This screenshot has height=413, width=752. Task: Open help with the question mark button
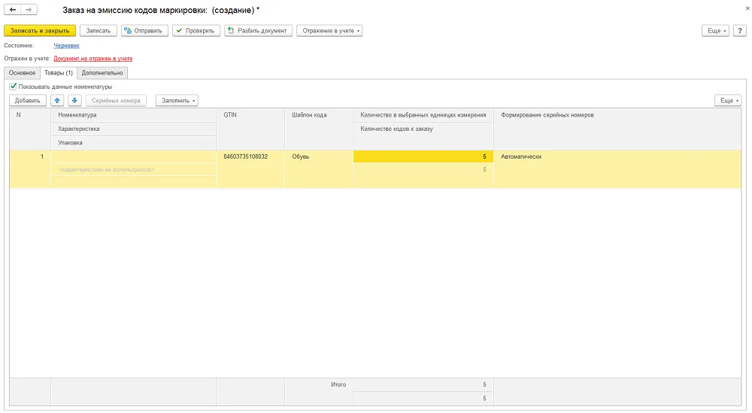[x=739, y=31]
